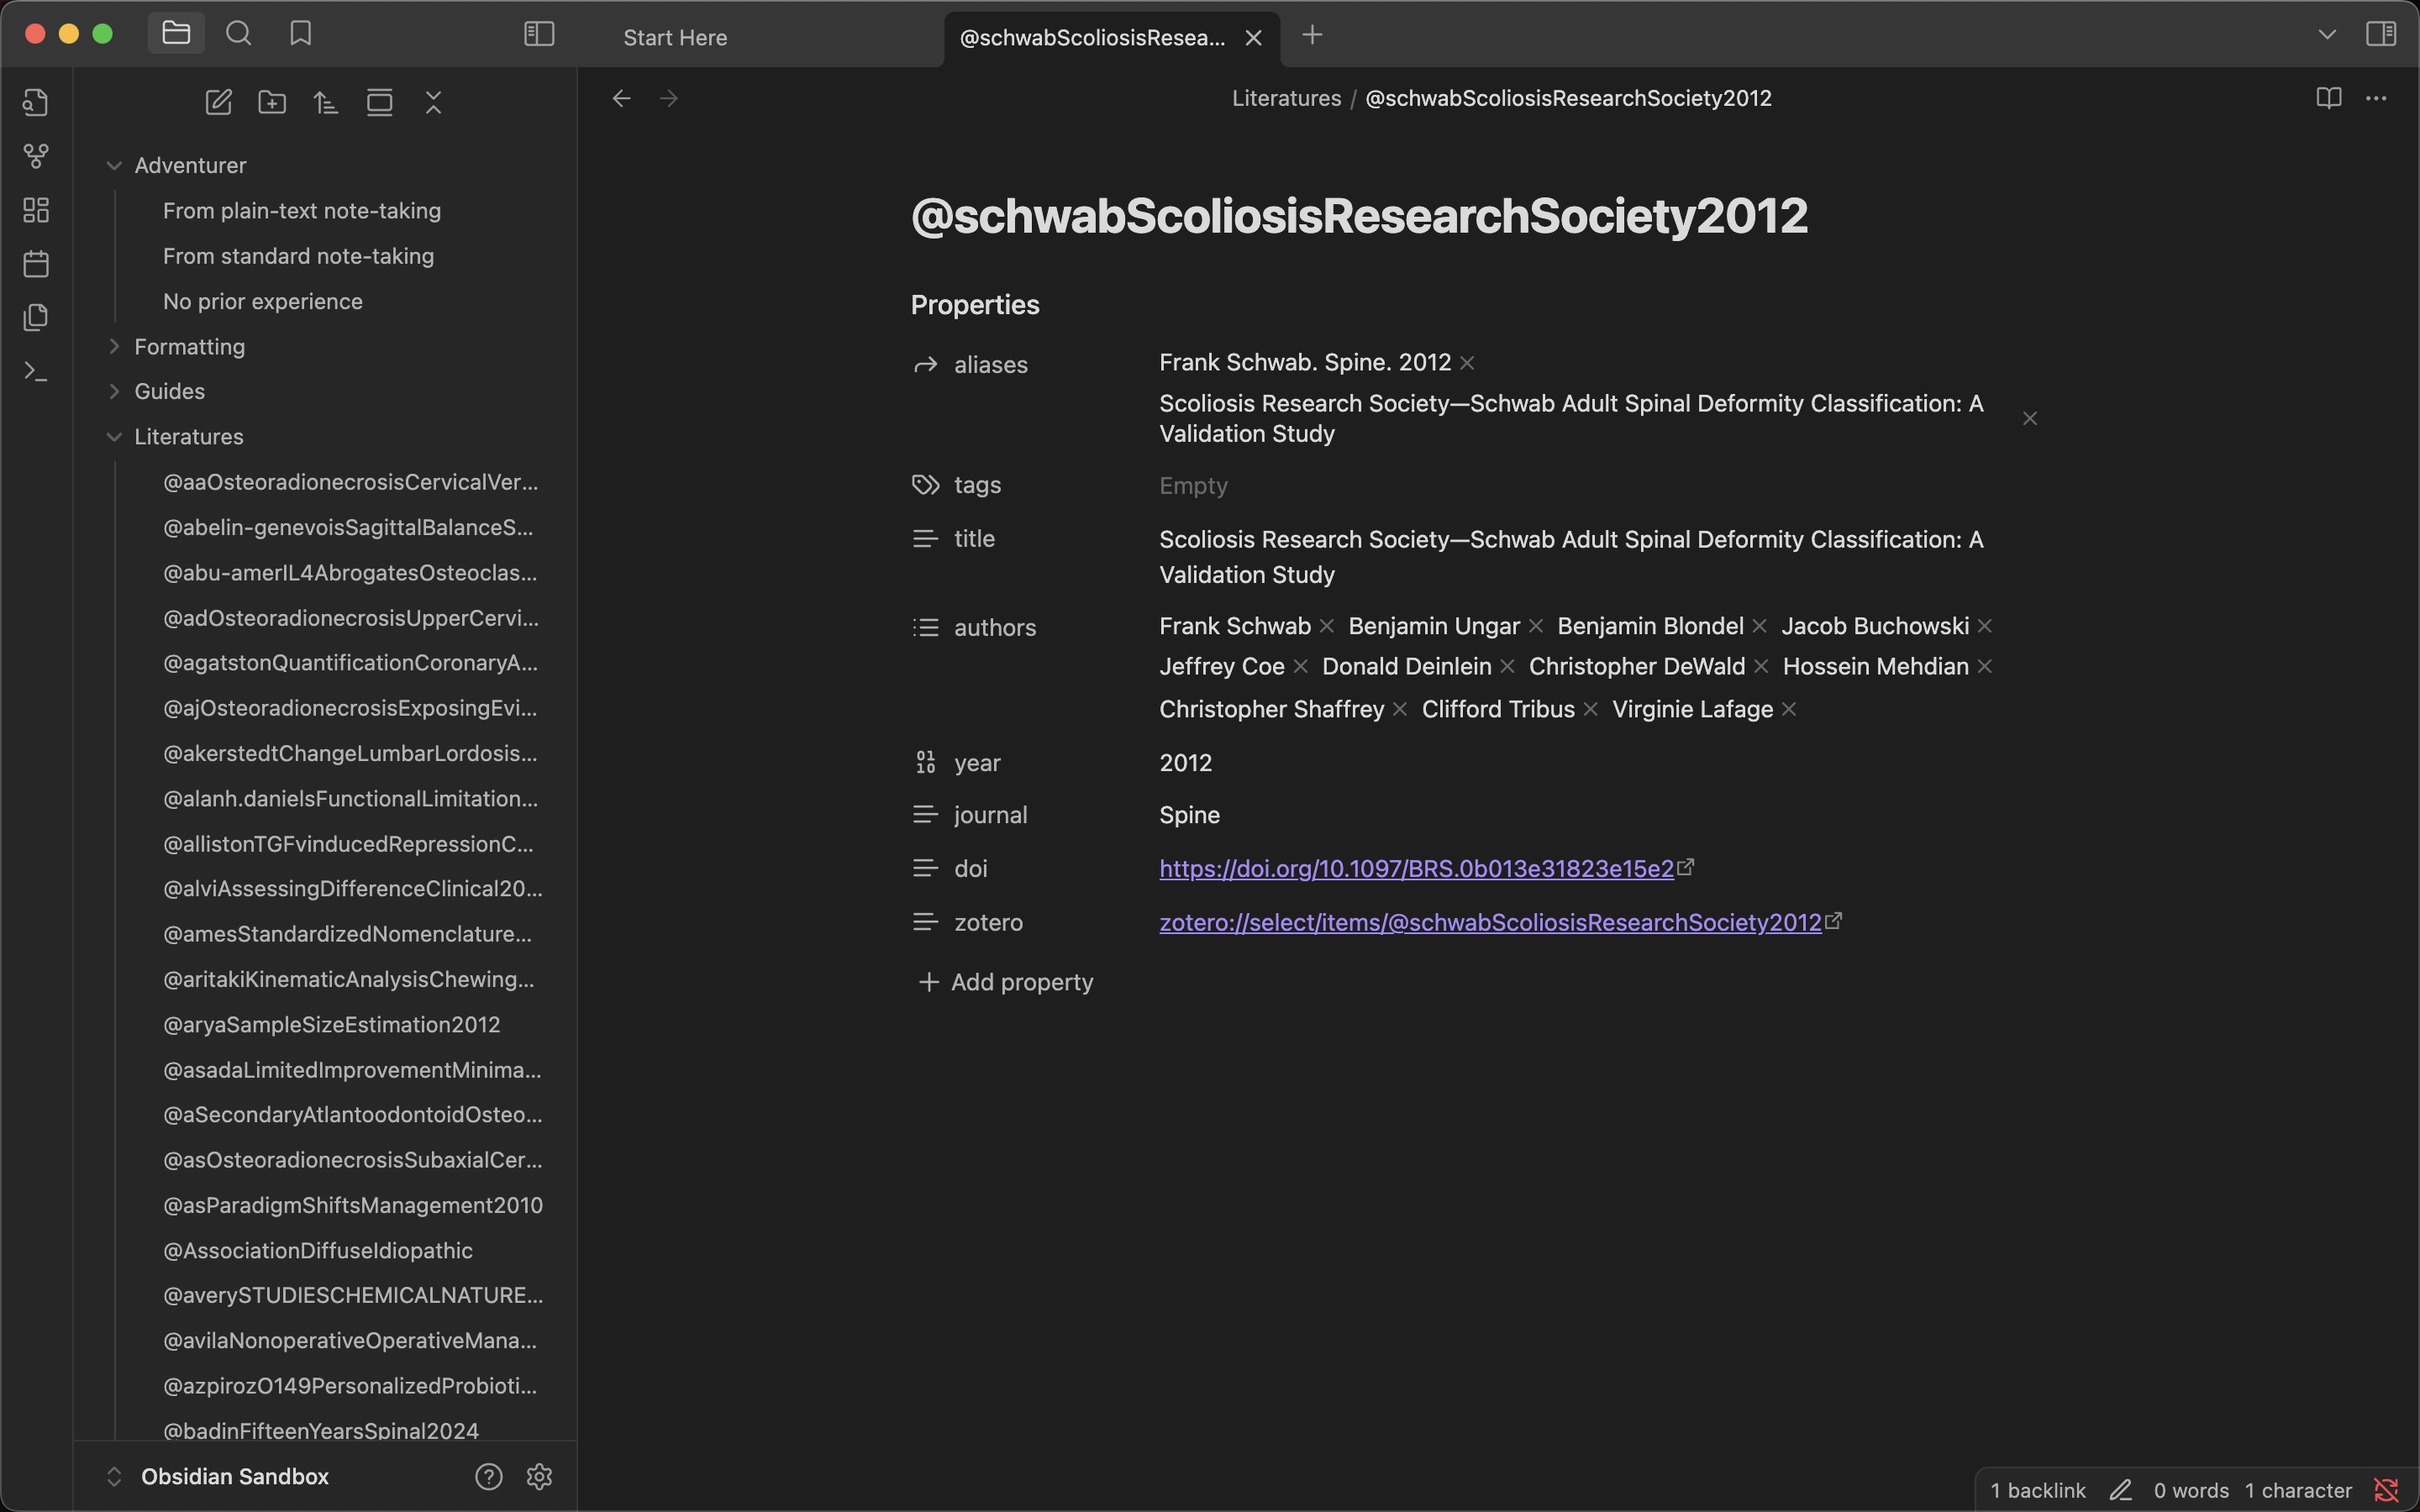Expand the Formatting folder
The image size is (2420, 1512).
(x=114, y=347)
